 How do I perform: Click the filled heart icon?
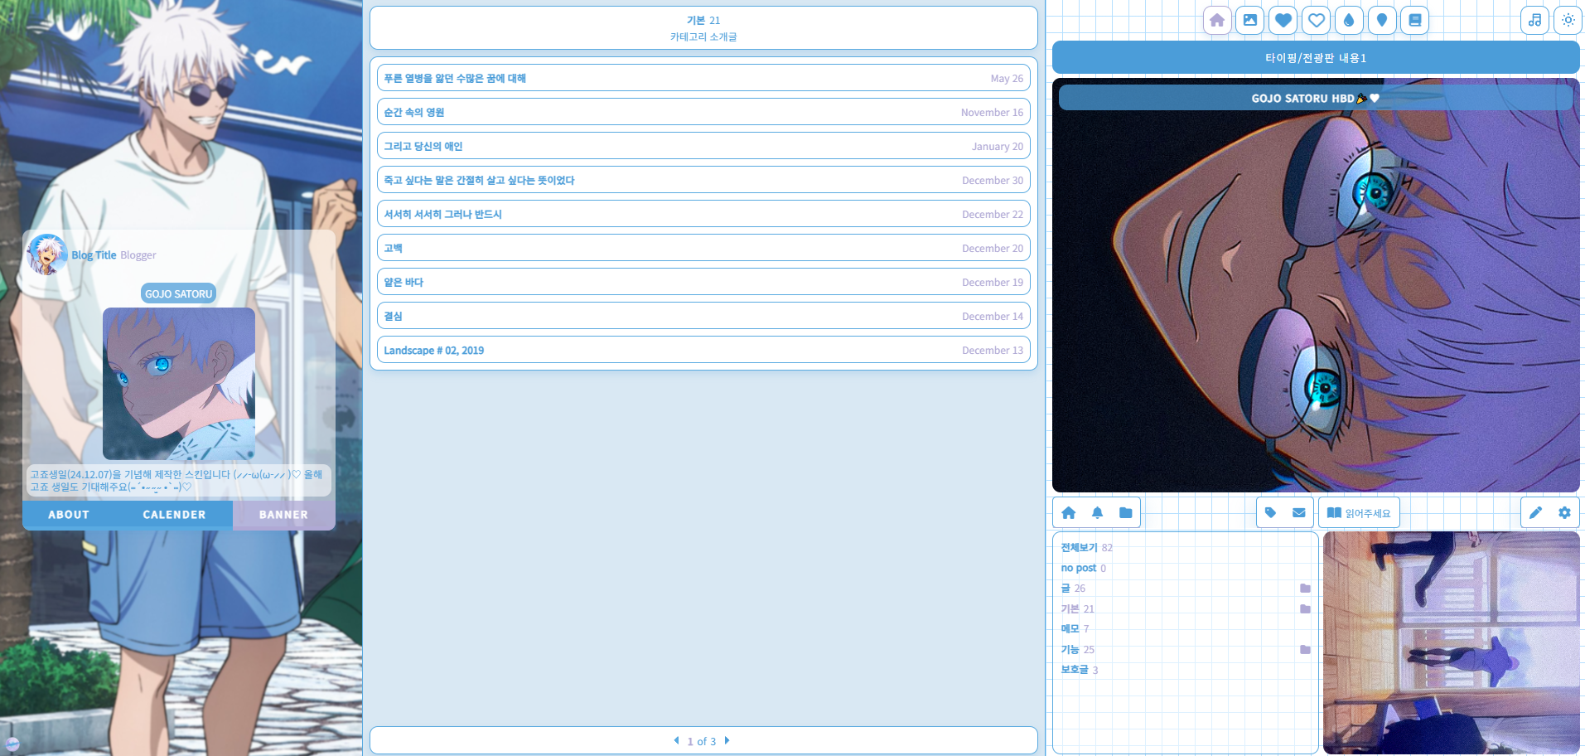[x=1283, y=20]
